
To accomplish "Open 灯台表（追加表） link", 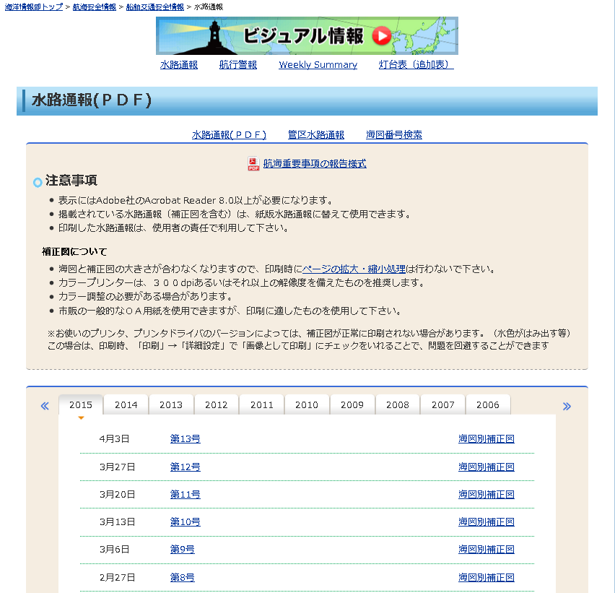I will (416, 64).
